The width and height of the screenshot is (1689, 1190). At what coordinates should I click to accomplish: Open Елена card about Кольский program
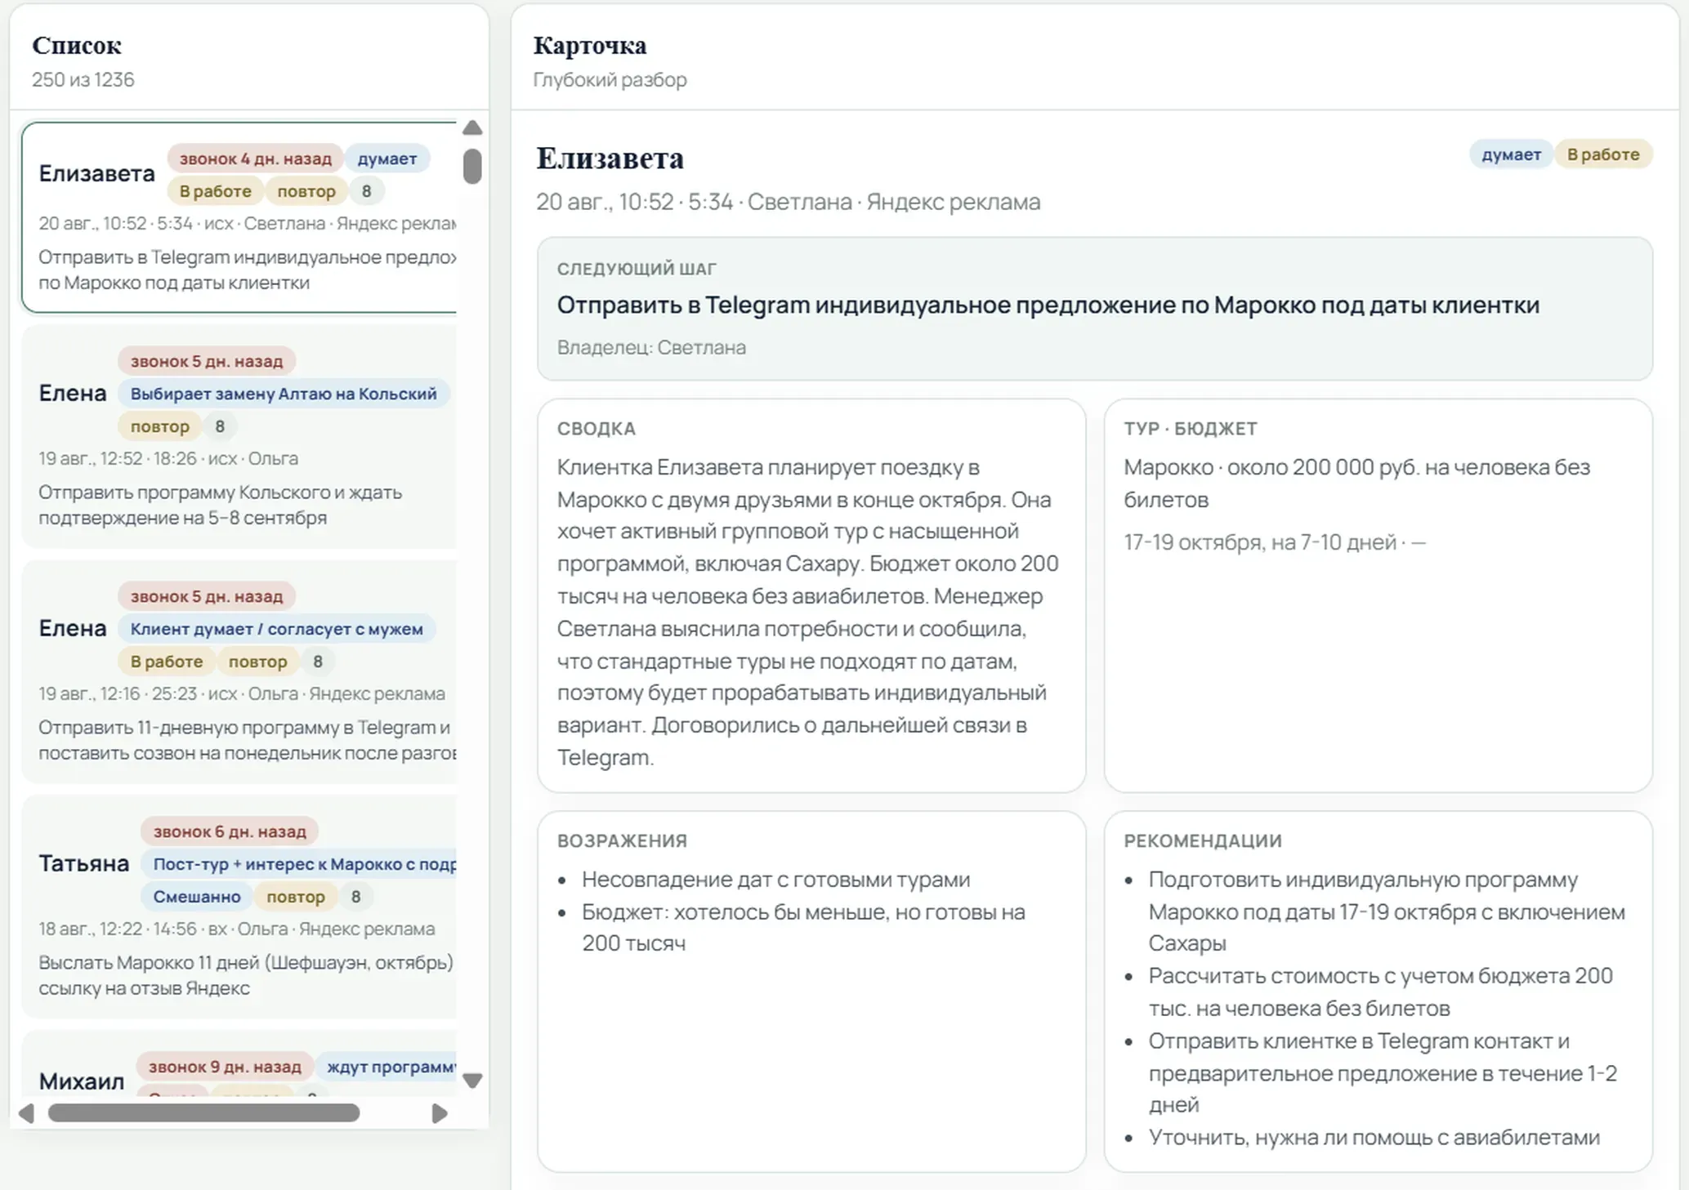tap(239, 437)
